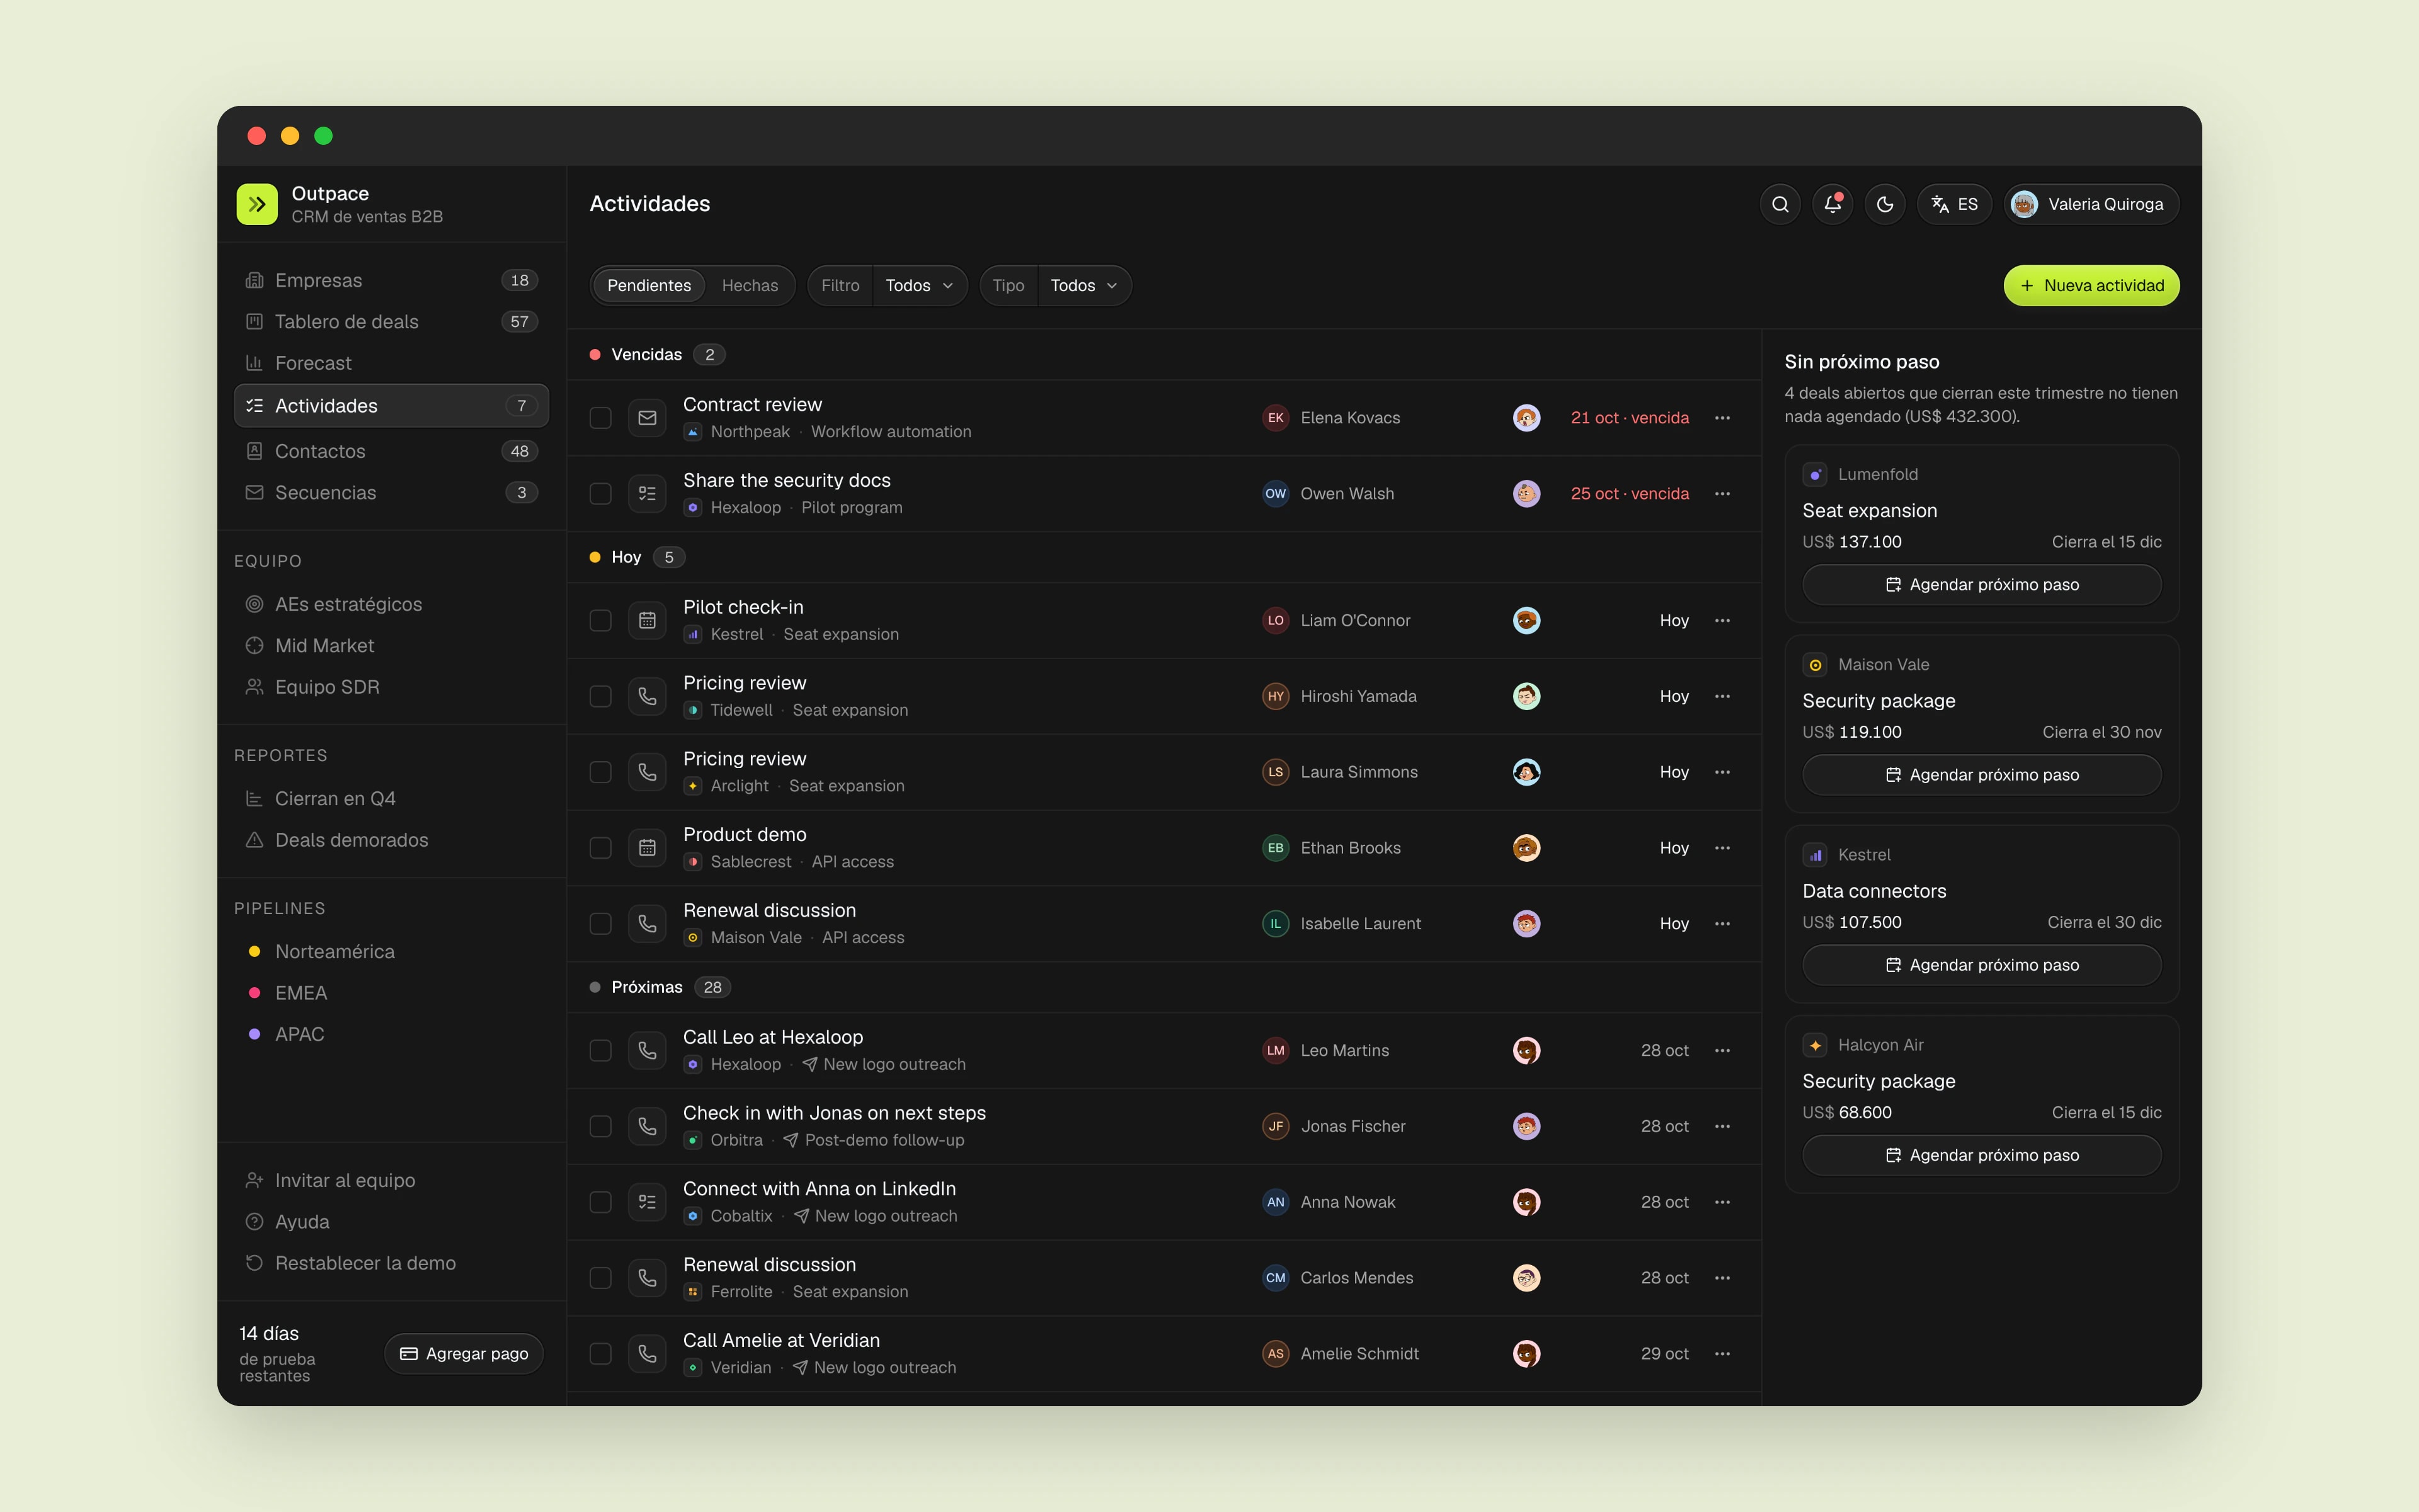
Task: Open the Cierran en Q4 report
Action: click(391, 799)
